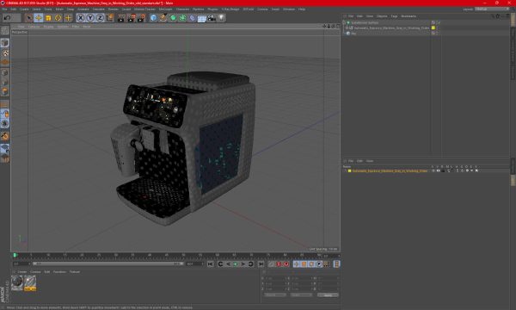Toggle layer visibility eye icon in Layer Manager
Screen dimensions: 516x310
point(438,171)
